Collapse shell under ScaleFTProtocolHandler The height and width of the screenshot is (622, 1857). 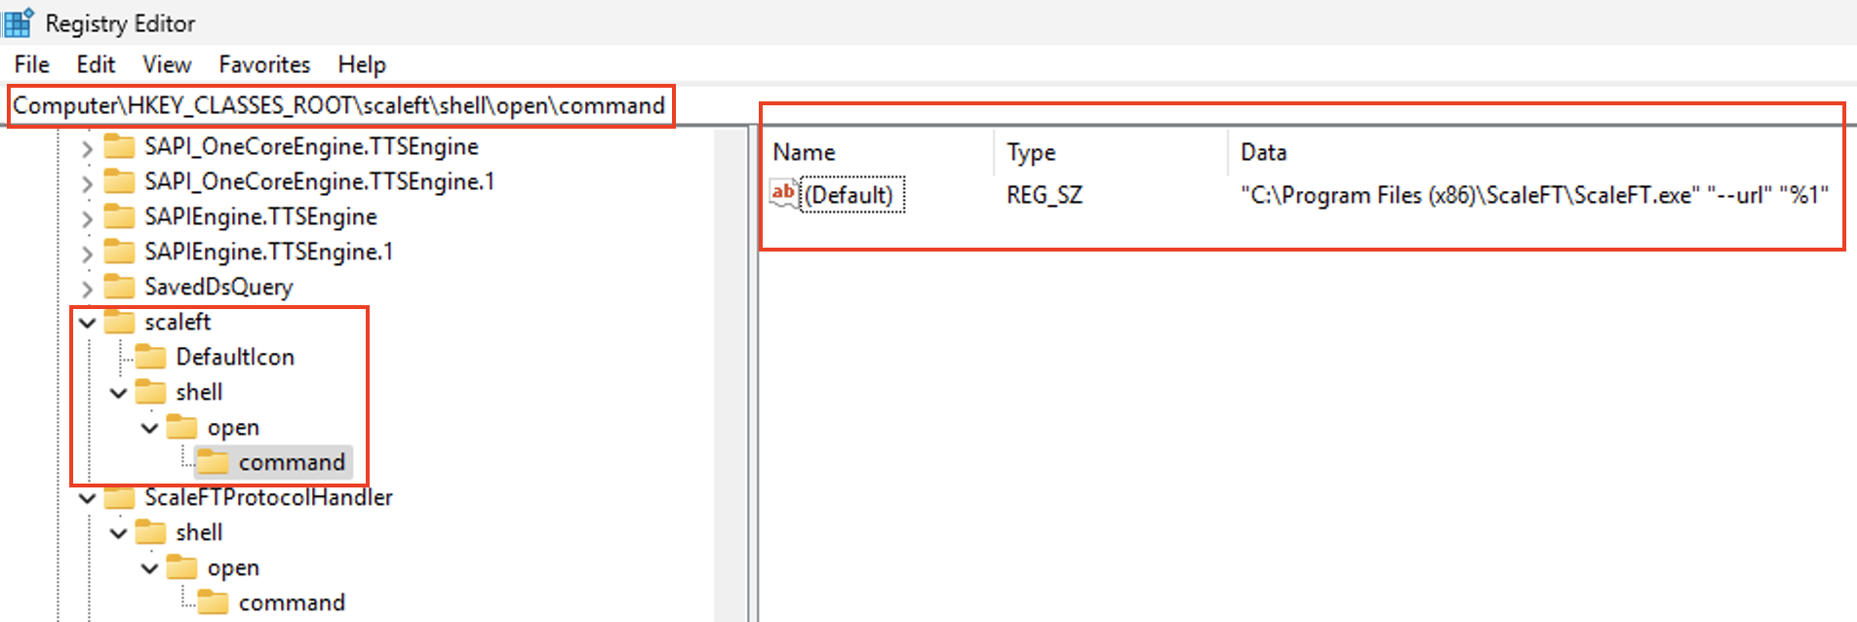[118, 533]
